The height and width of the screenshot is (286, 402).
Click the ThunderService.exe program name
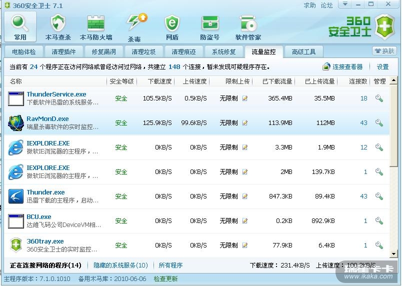click(x=56, y=94)
